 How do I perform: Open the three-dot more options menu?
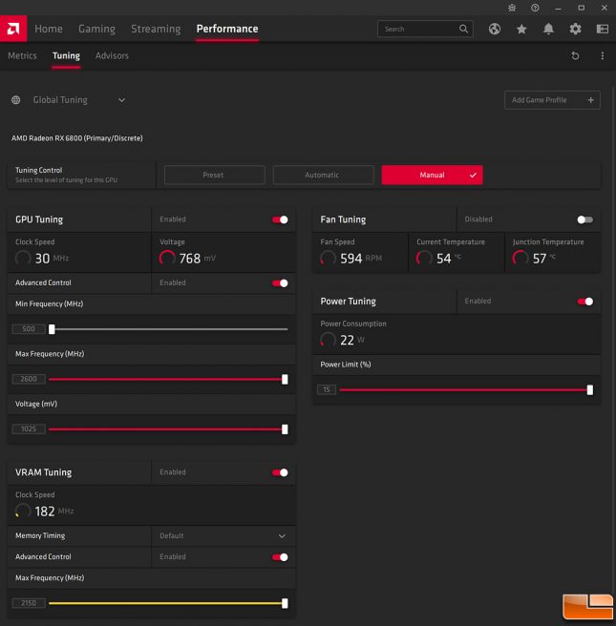[x=603, y=56]
